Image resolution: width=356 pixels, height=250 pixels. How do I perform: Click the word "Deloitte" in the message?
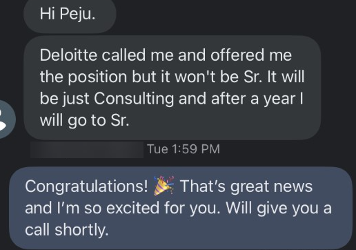(68, 55)
